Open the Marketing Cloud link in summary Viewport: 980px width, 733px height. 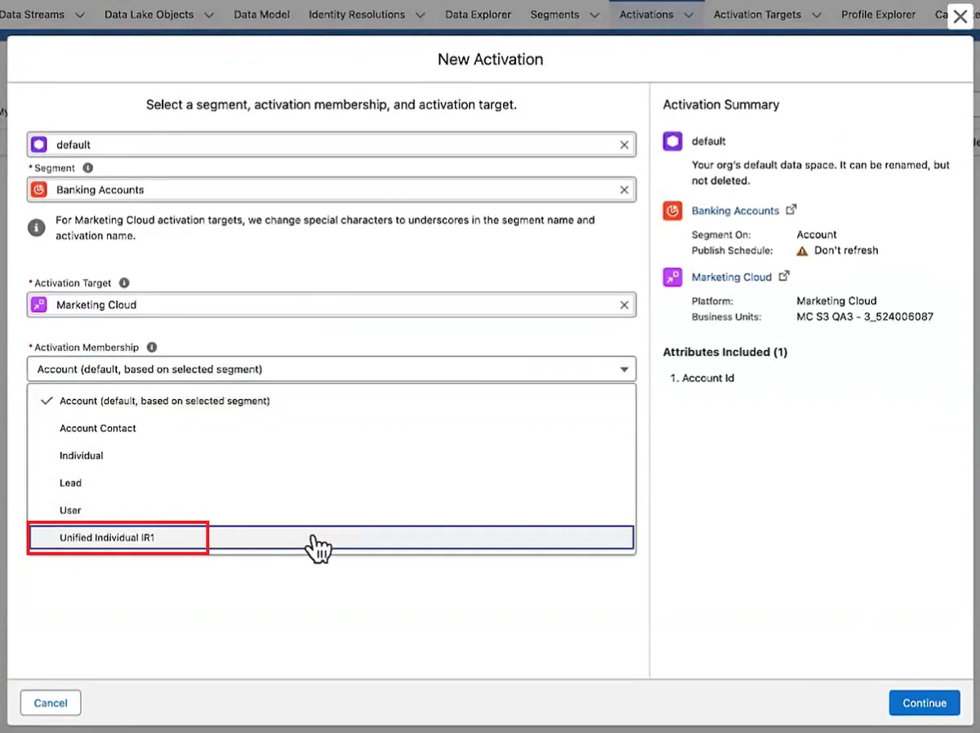732,277
